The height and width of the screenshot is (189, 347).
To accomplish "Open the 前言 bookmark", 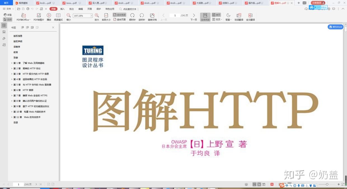I will coord(16,52).
